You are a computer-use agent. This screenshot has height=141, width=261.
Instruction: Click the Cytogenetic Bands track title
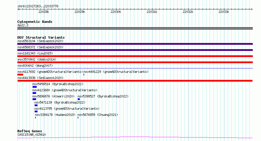pos(35,22)
